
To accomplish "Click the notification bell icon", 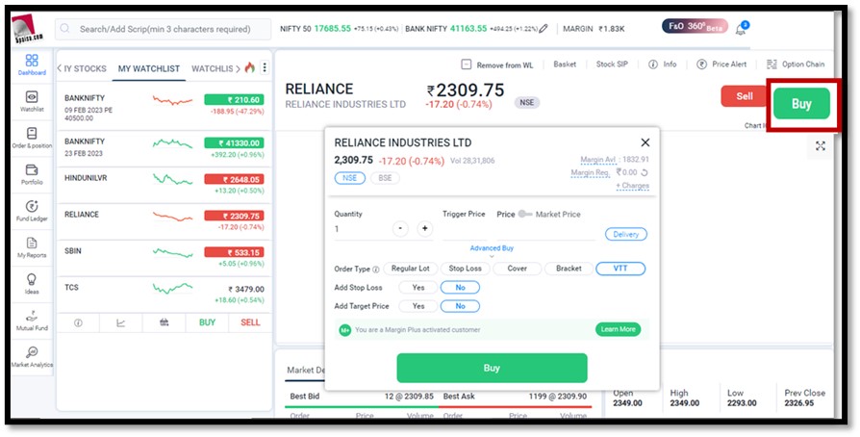I will tap(741, 29).
